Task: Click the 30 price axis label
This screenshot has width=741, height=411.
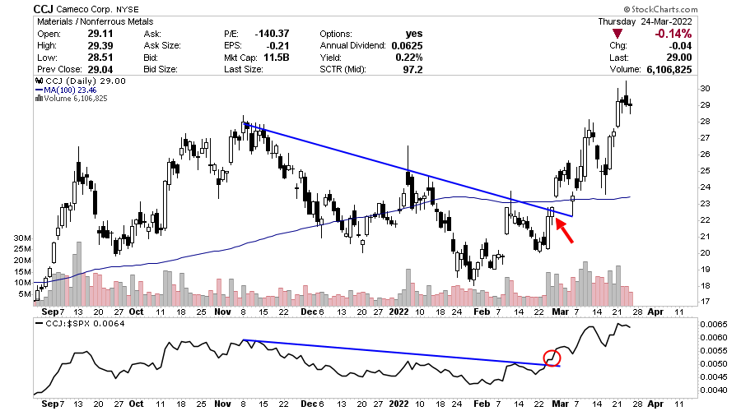Action: point(705,89)
